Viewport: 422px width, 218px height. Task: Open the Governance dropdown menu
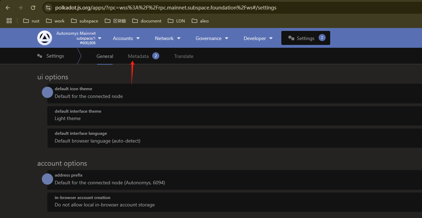point(212,38)
